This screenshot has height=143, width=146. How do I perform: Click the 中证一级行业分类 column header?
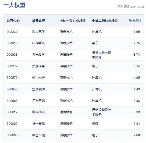pos(72,21)
